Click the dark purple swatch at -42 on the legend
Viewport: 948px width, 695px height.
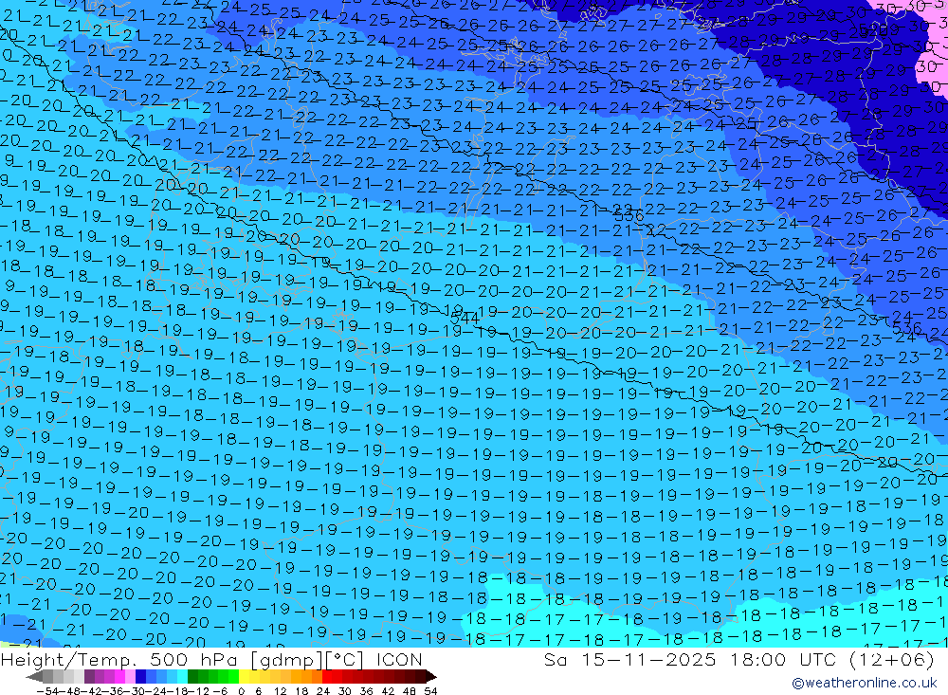(x=89, y=676)
